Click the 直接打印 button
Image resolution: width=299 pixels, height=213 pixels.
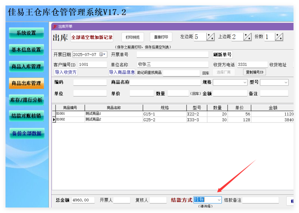pos(161,37)
